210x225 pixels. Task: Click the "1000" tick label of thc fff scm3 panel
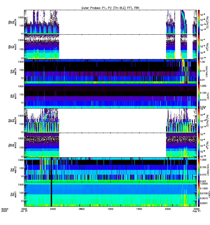pyautogui.click(x=21, y=138)
